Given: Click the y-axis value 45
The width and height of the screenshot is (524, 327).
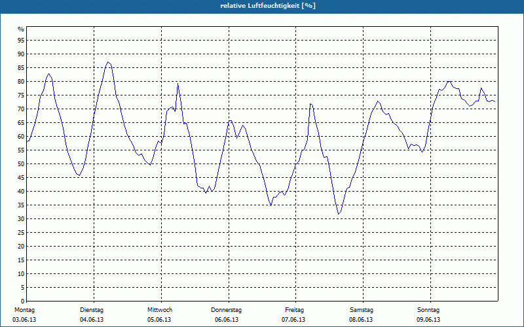Looking at the screenshot, I should point(21,178).
